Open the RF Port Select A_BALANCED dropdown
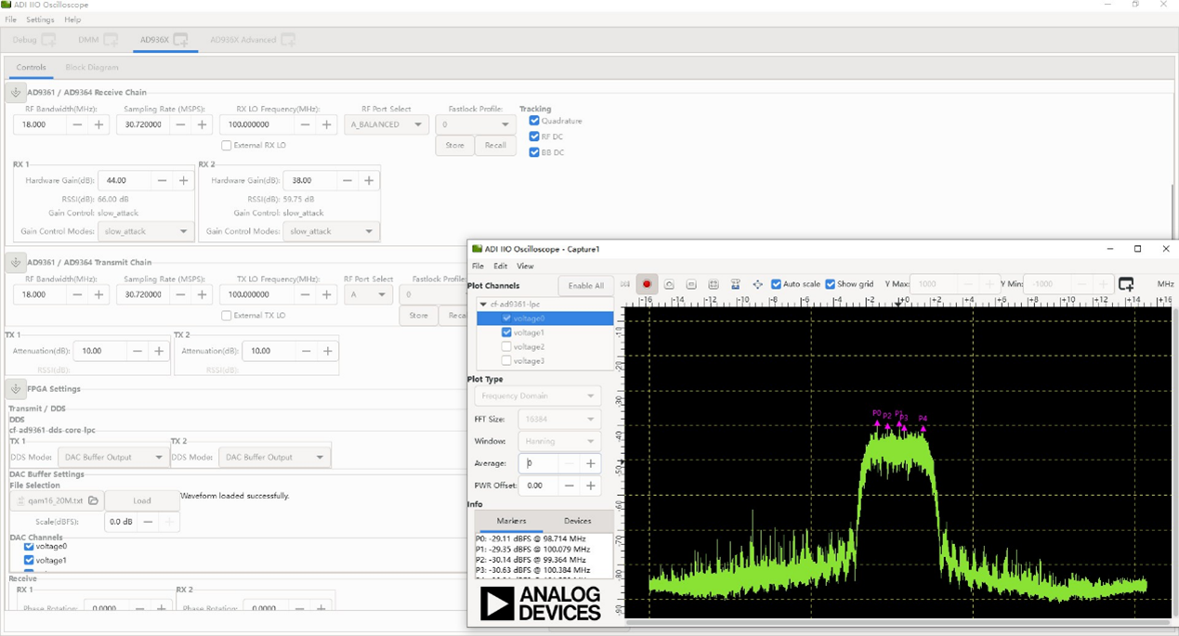The height and width of the screenshot is (636, 1179). (x=386, y=124)
